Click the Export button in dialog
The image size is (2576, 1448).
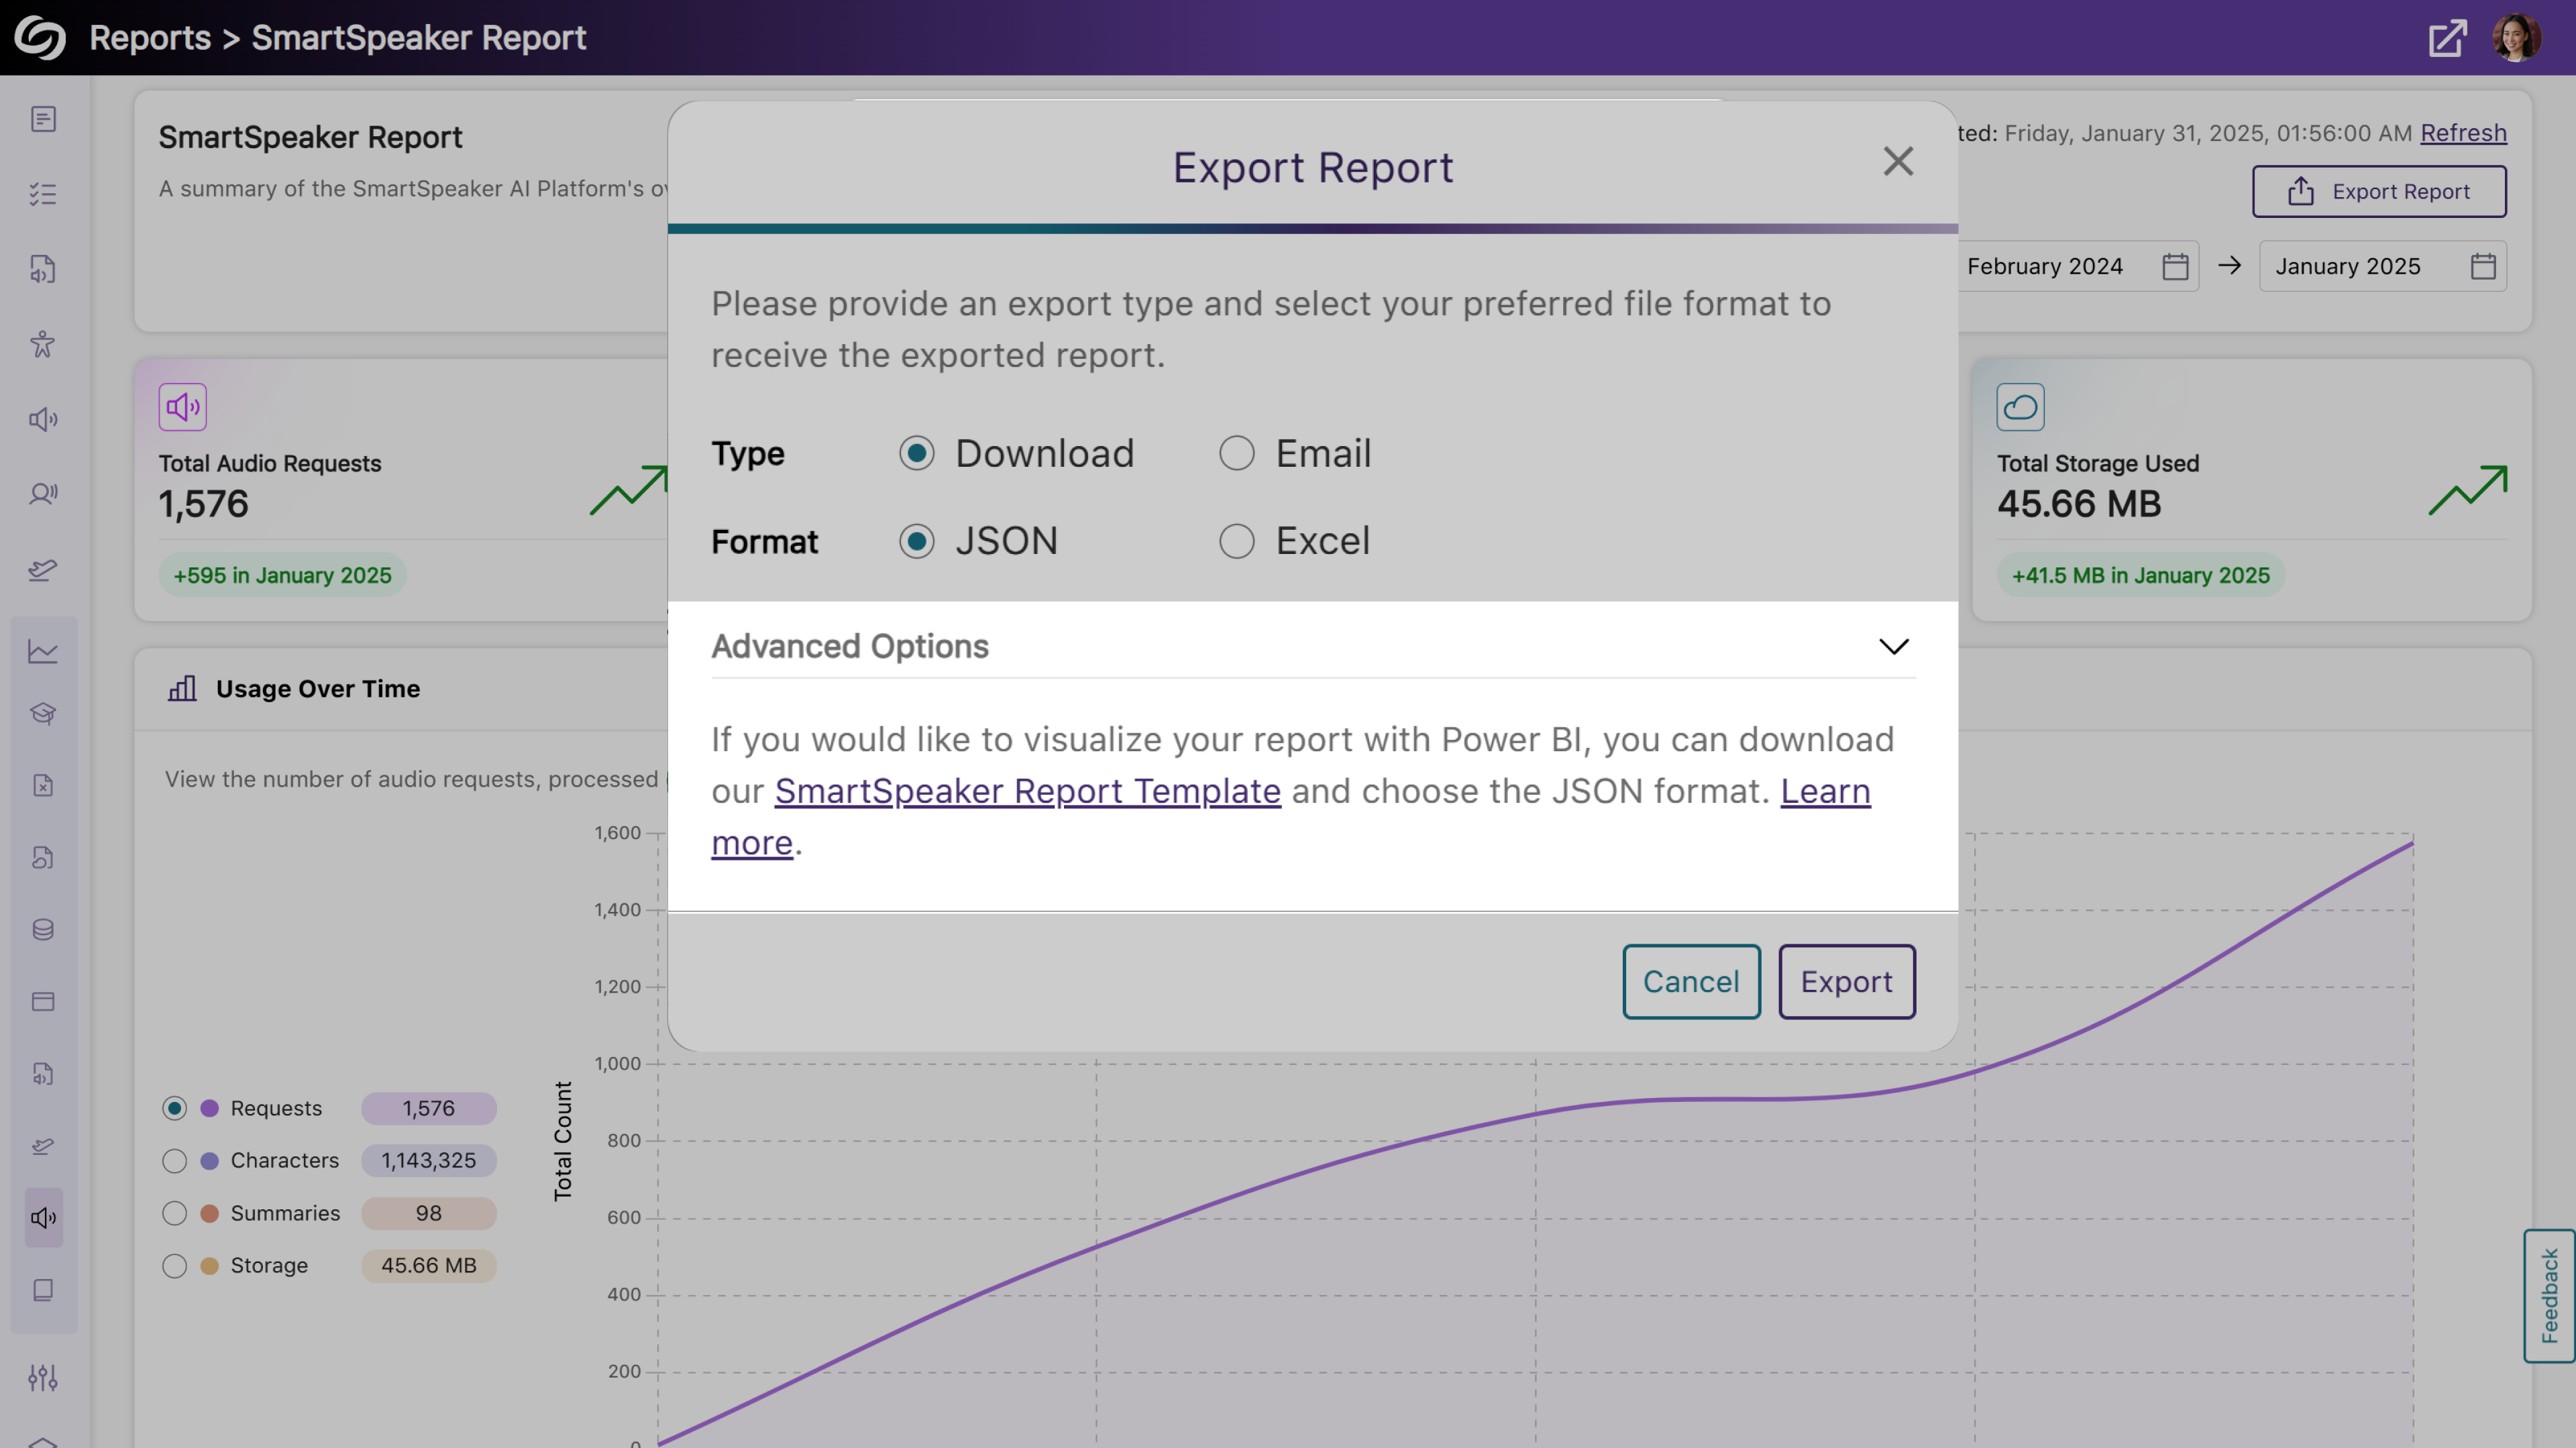pos(1846,981)
